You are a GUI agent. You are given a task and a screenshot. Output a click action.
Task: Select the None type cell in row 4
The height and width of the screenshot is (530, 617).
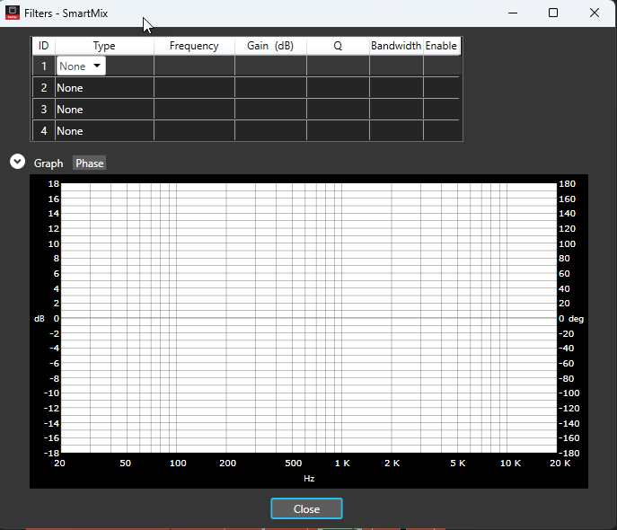click(104, 130)
